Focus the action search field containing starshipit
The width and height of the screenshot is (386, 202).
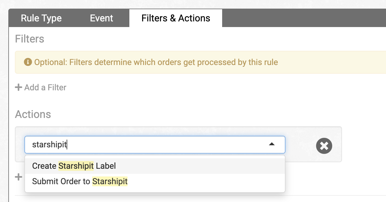click(x=143, y=145)
